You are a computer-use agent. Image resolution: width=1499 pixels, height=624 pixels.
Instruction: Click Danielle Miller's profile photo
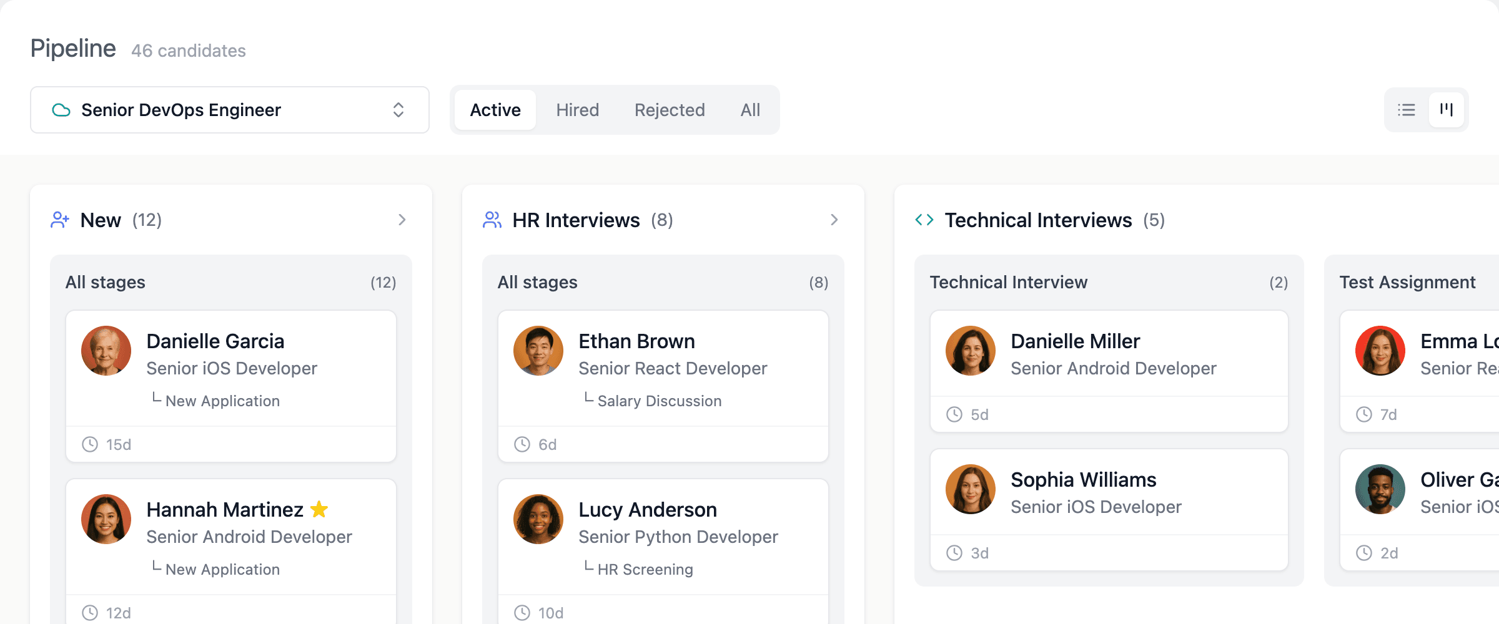pyautogui.click(x=970, y=351)
